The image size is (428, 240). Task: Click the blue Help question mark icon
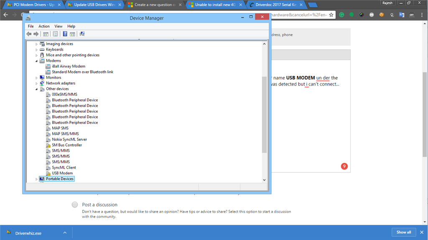click(x=65, y=34)
